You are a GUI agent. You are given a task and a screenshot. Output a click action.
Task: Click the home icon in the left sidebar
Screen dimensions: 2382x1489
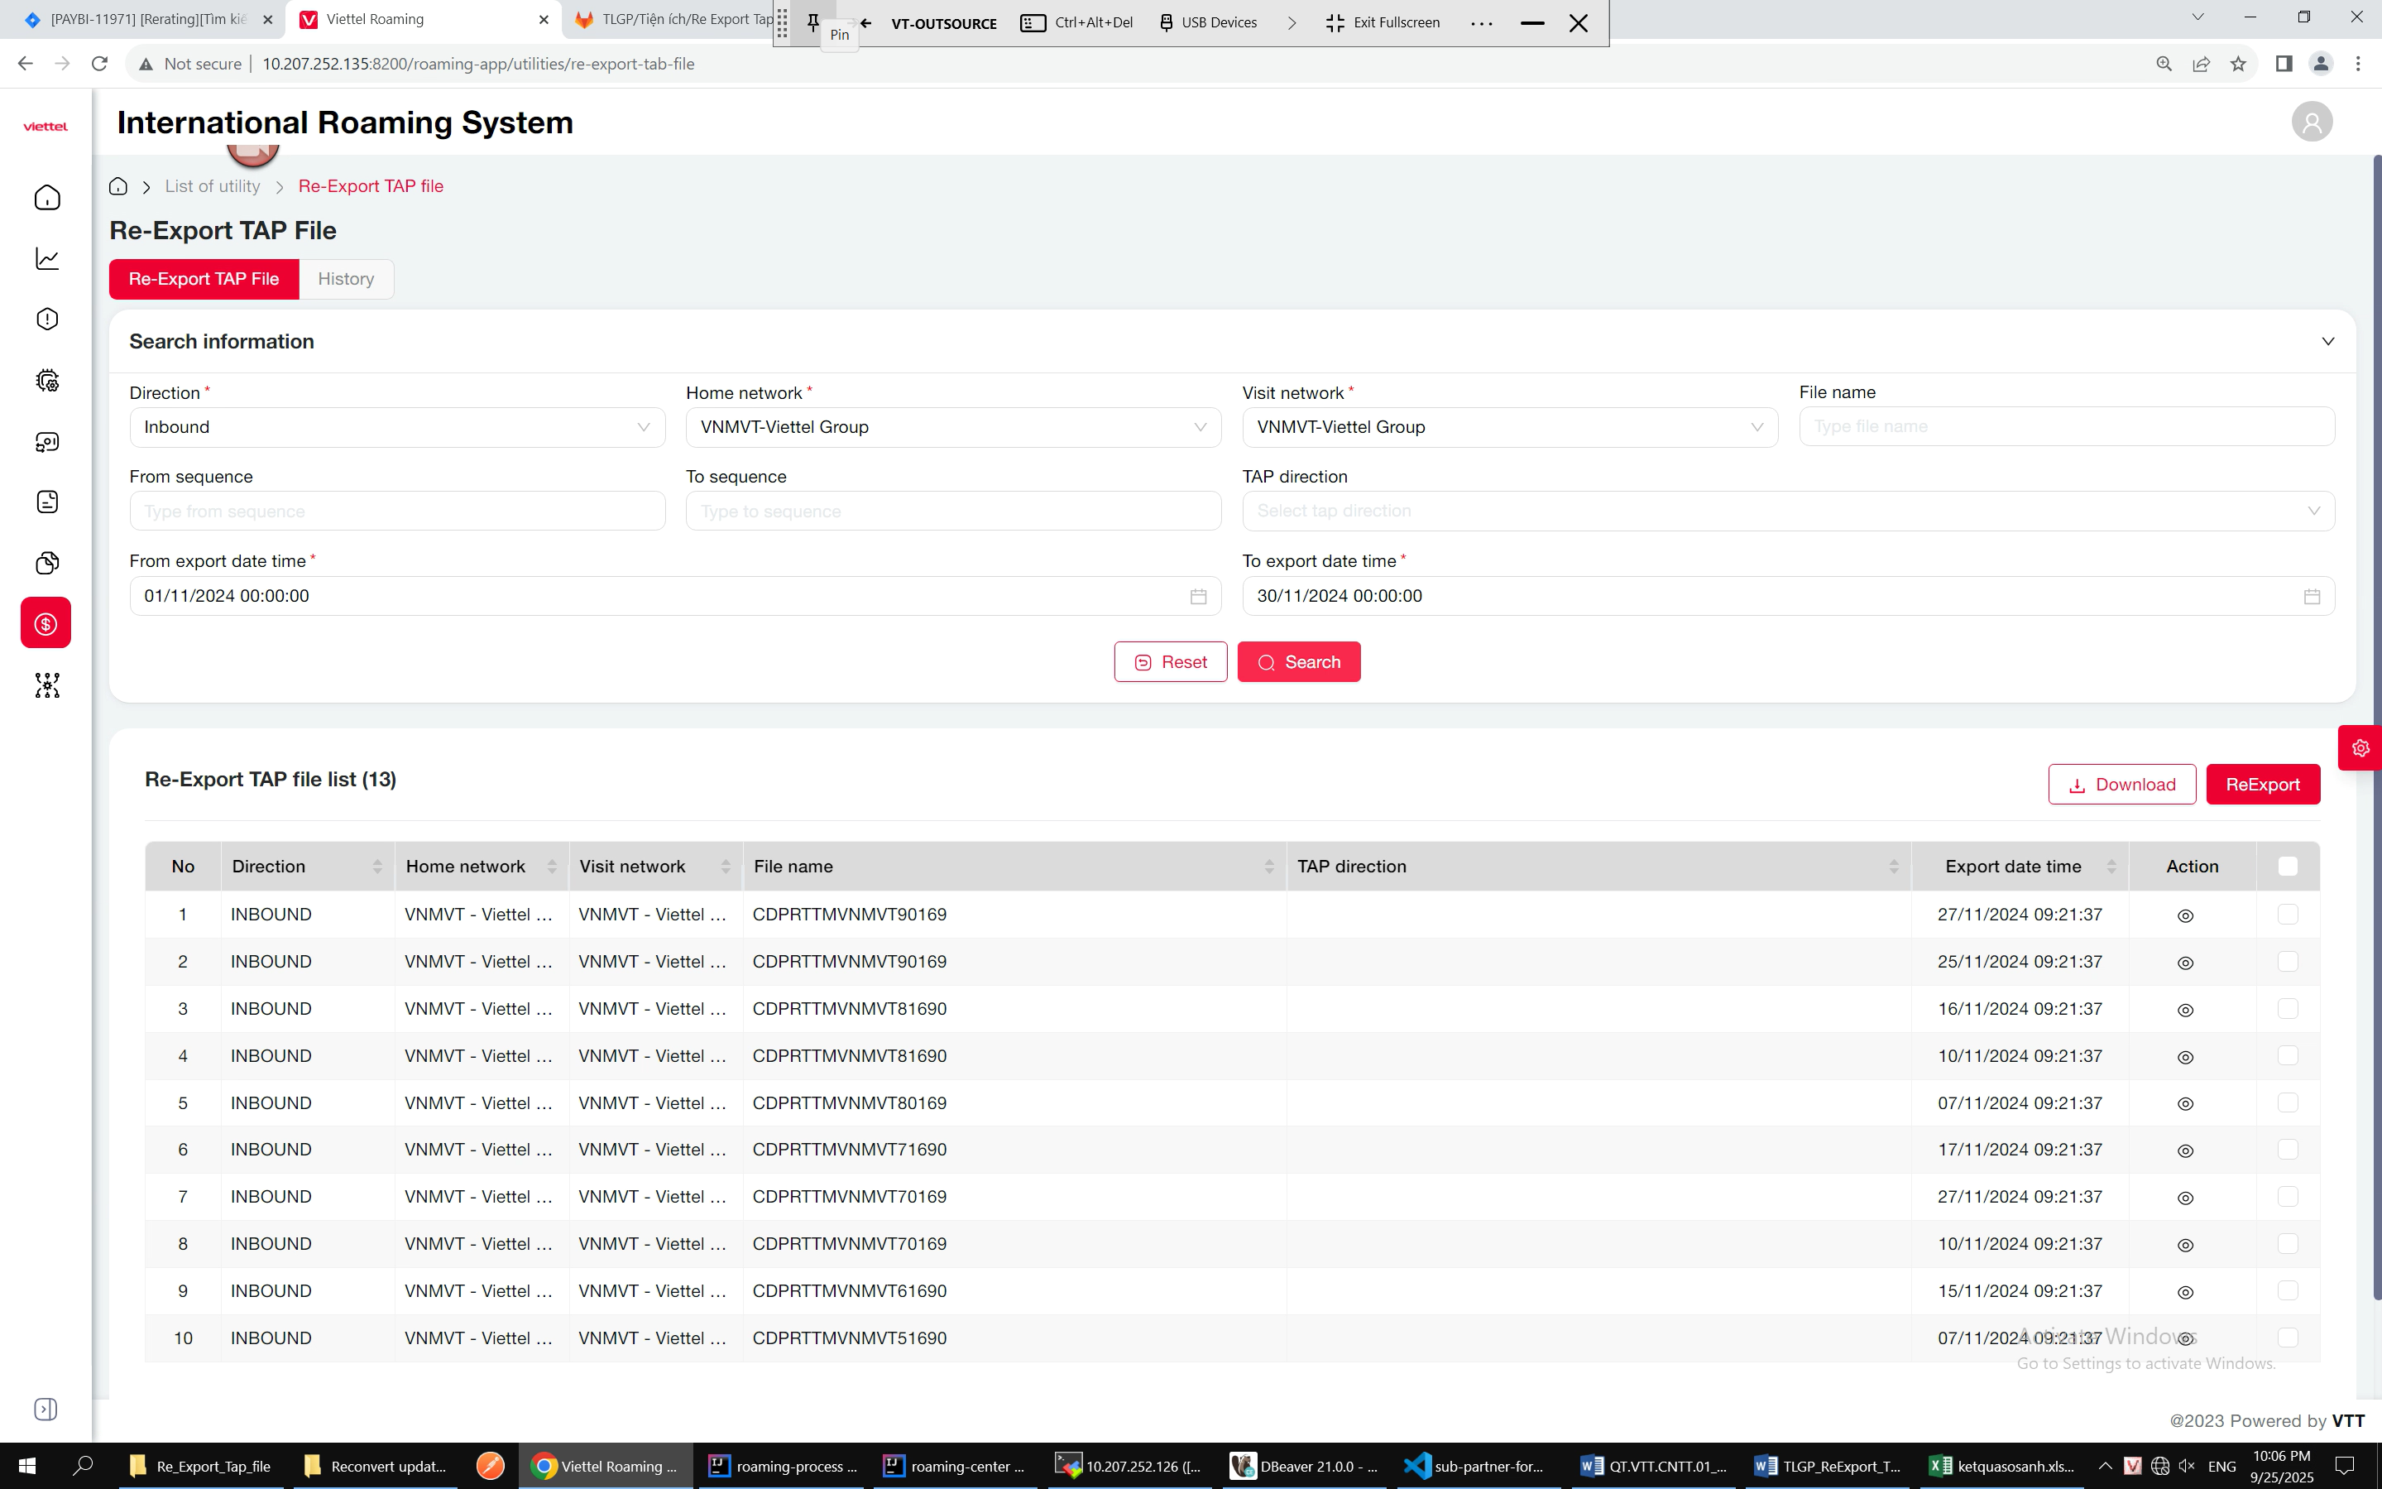[46, 198]
